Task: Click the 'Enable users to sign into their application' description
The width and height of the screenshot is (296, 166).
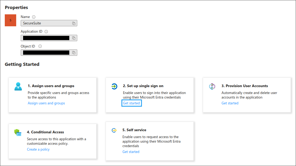Action: click(x=154, y=95)
